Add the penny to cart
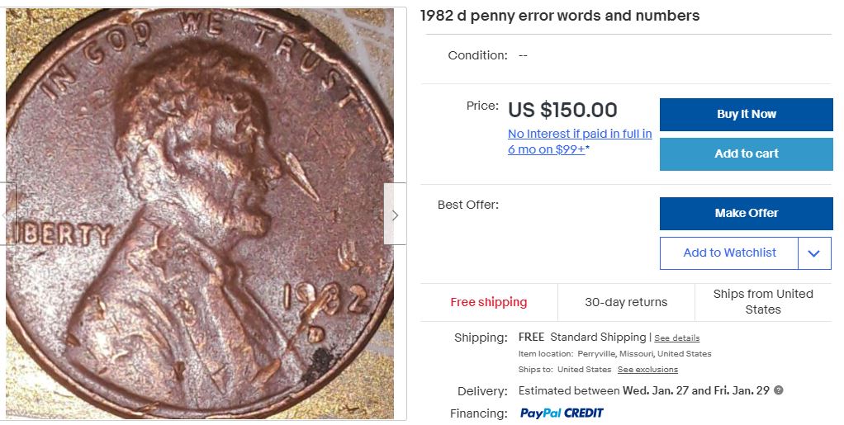The width and height of the screenshot is (844, 425). coord(746,153)
